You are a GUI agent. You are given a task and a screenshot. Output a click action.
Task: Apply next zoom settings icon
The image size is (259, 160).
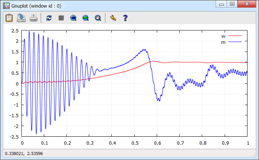pos(86,18)
